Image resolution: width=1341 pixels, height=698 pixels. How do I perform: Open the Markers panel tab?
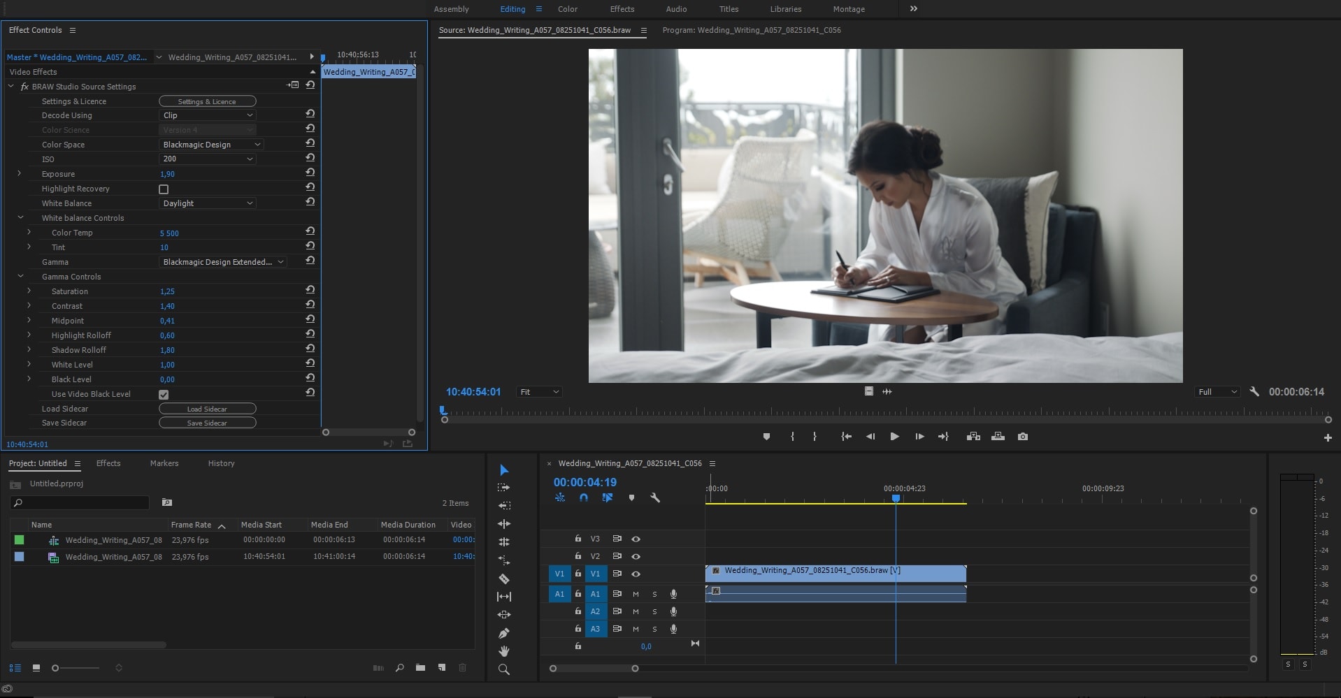pos(164,463)
